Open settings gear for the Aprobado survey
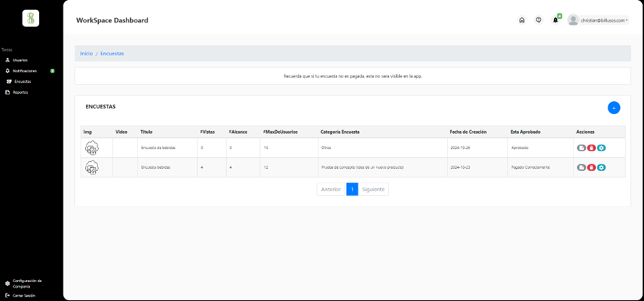The height and width of the screenshot is (301, 644). [x=601, y=148]
